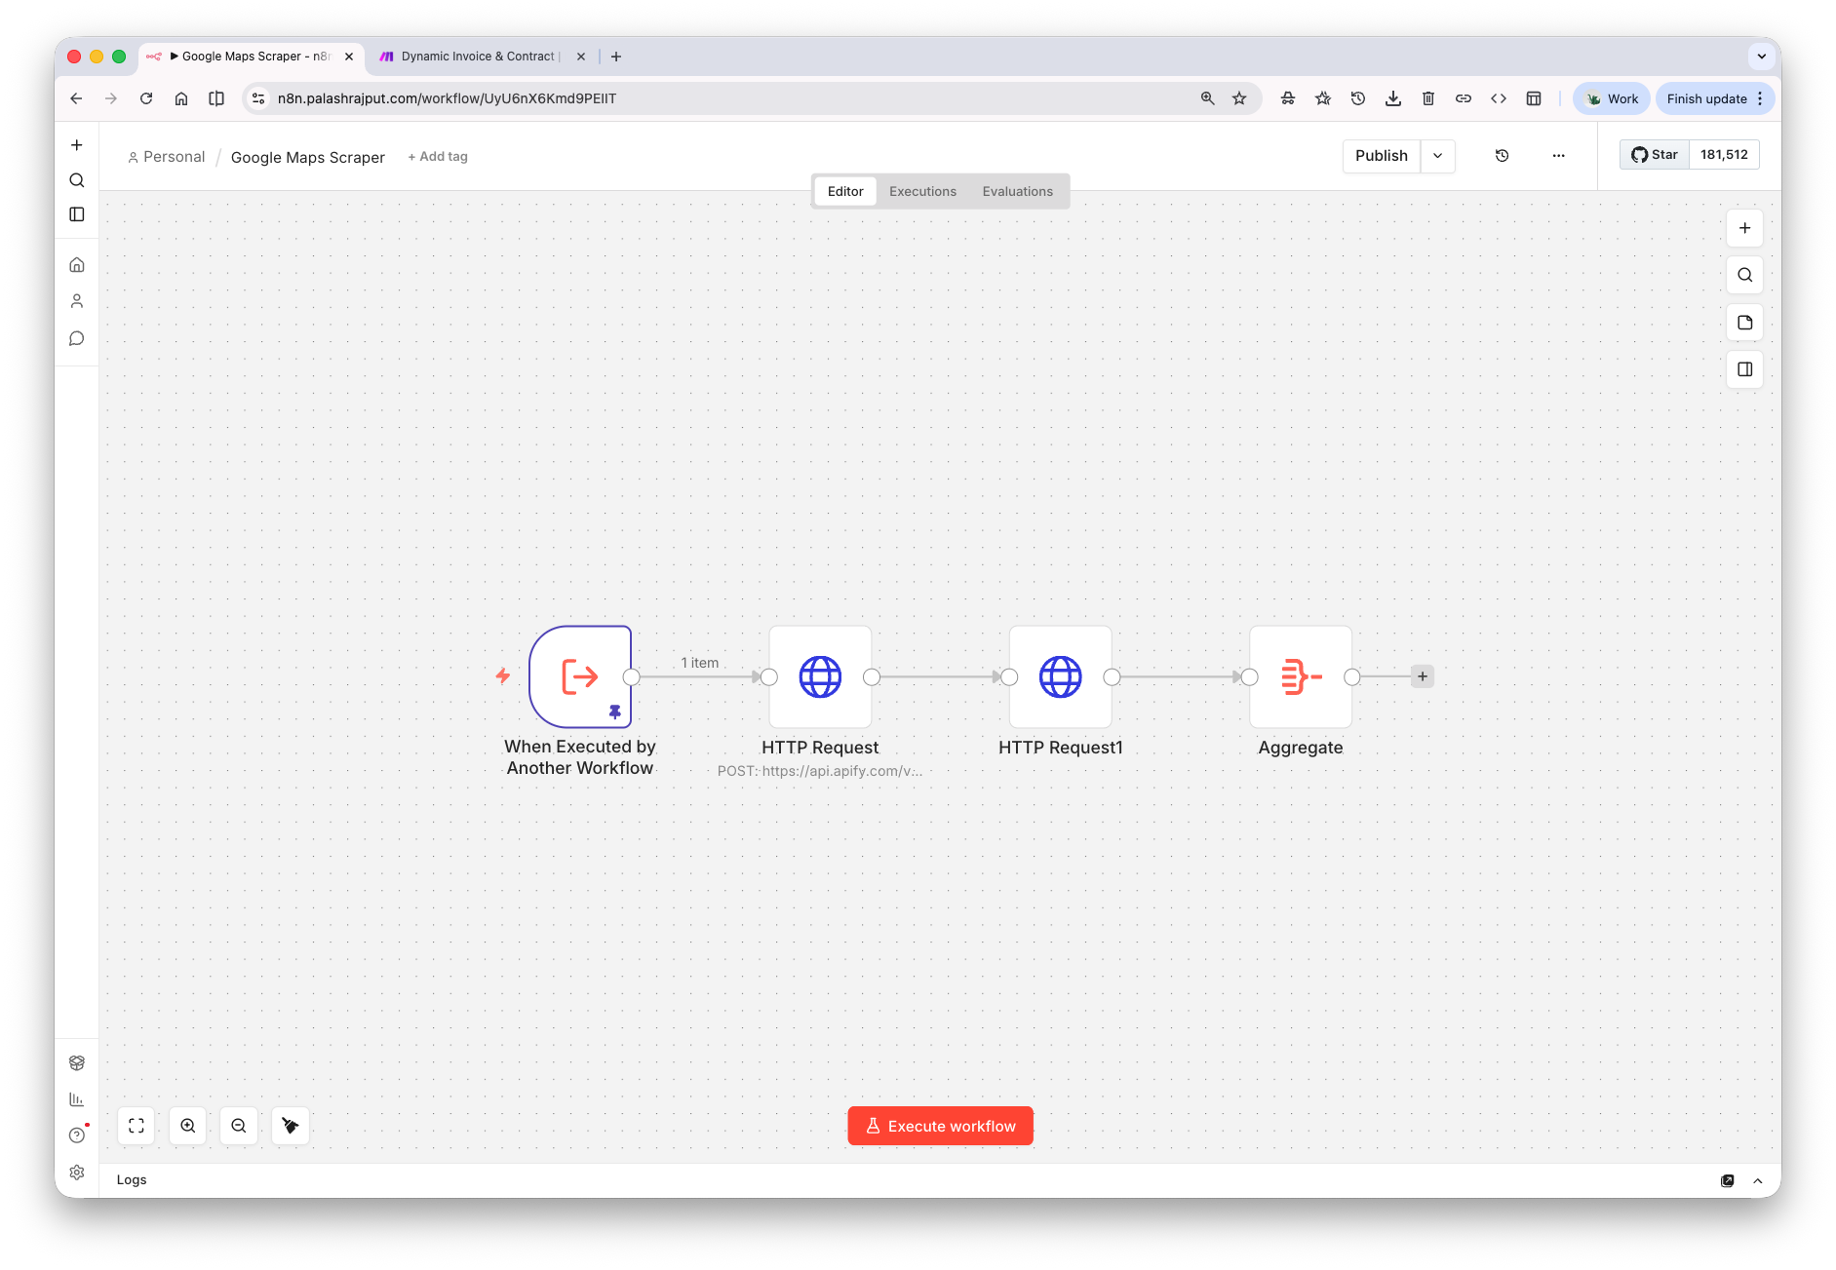Viewport: 1836px width, 1270px height.
Task: Expand the three-dot workflow options menu
Action: point(1558,156)
